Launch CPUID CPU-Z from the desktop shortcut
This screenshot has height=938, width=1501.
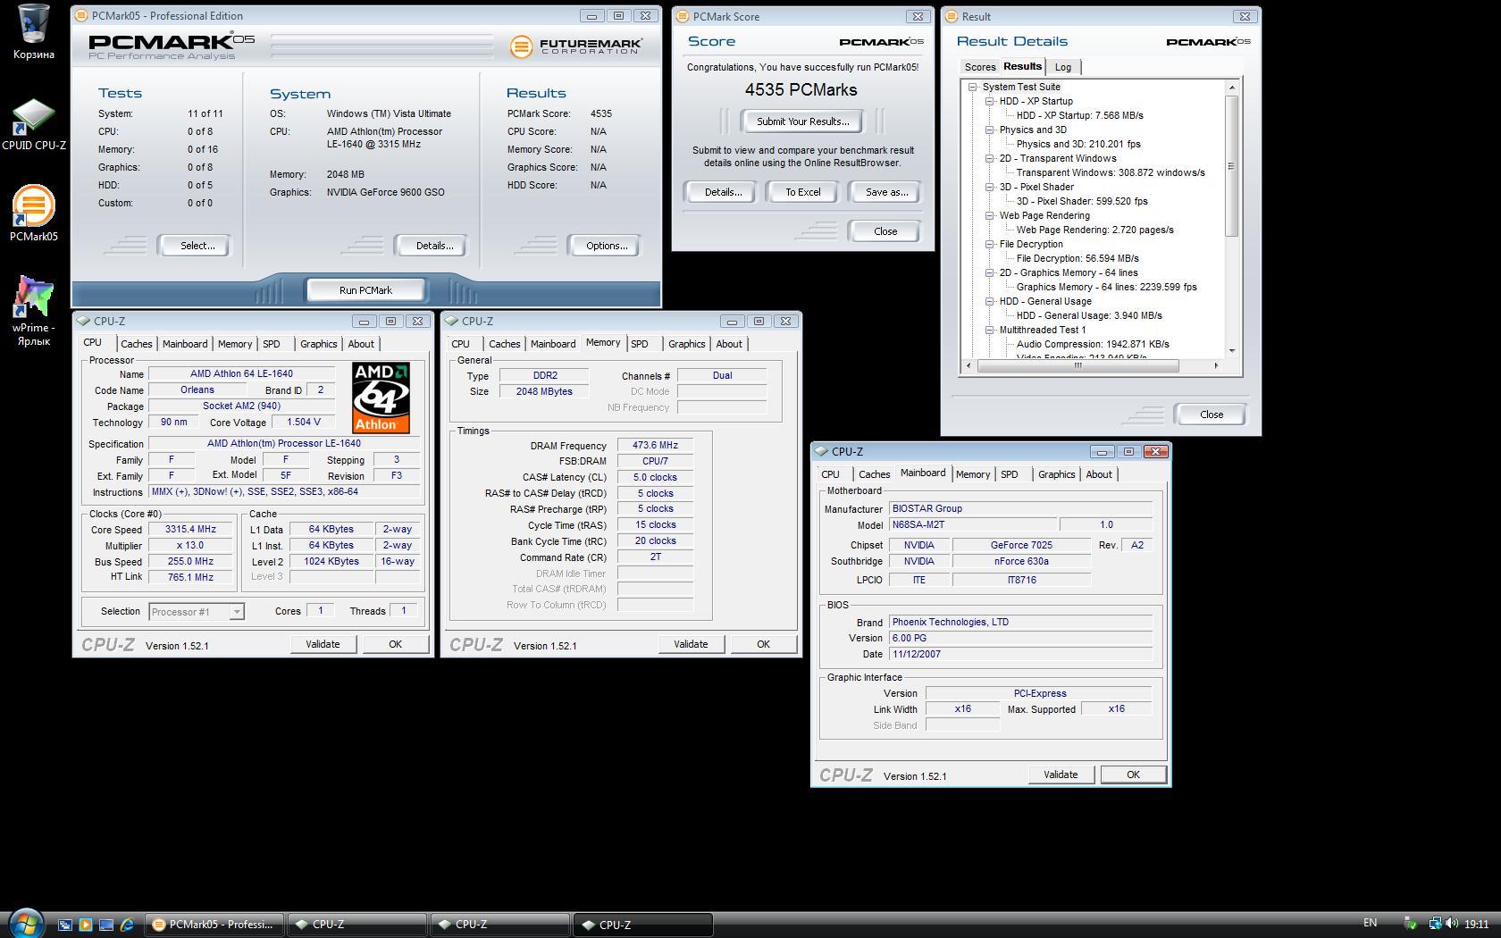[x=34, y=125]
